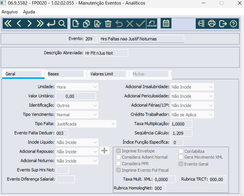The width and height of the screenshot is (244, 196).
Task: Cancel changes with the X toolbar icon
Action: pyautogui.click(x=130, y=24)
